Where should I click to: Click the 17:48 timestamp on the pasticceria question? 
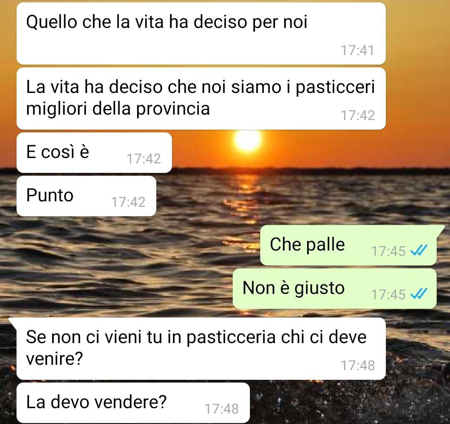(357, 366)
